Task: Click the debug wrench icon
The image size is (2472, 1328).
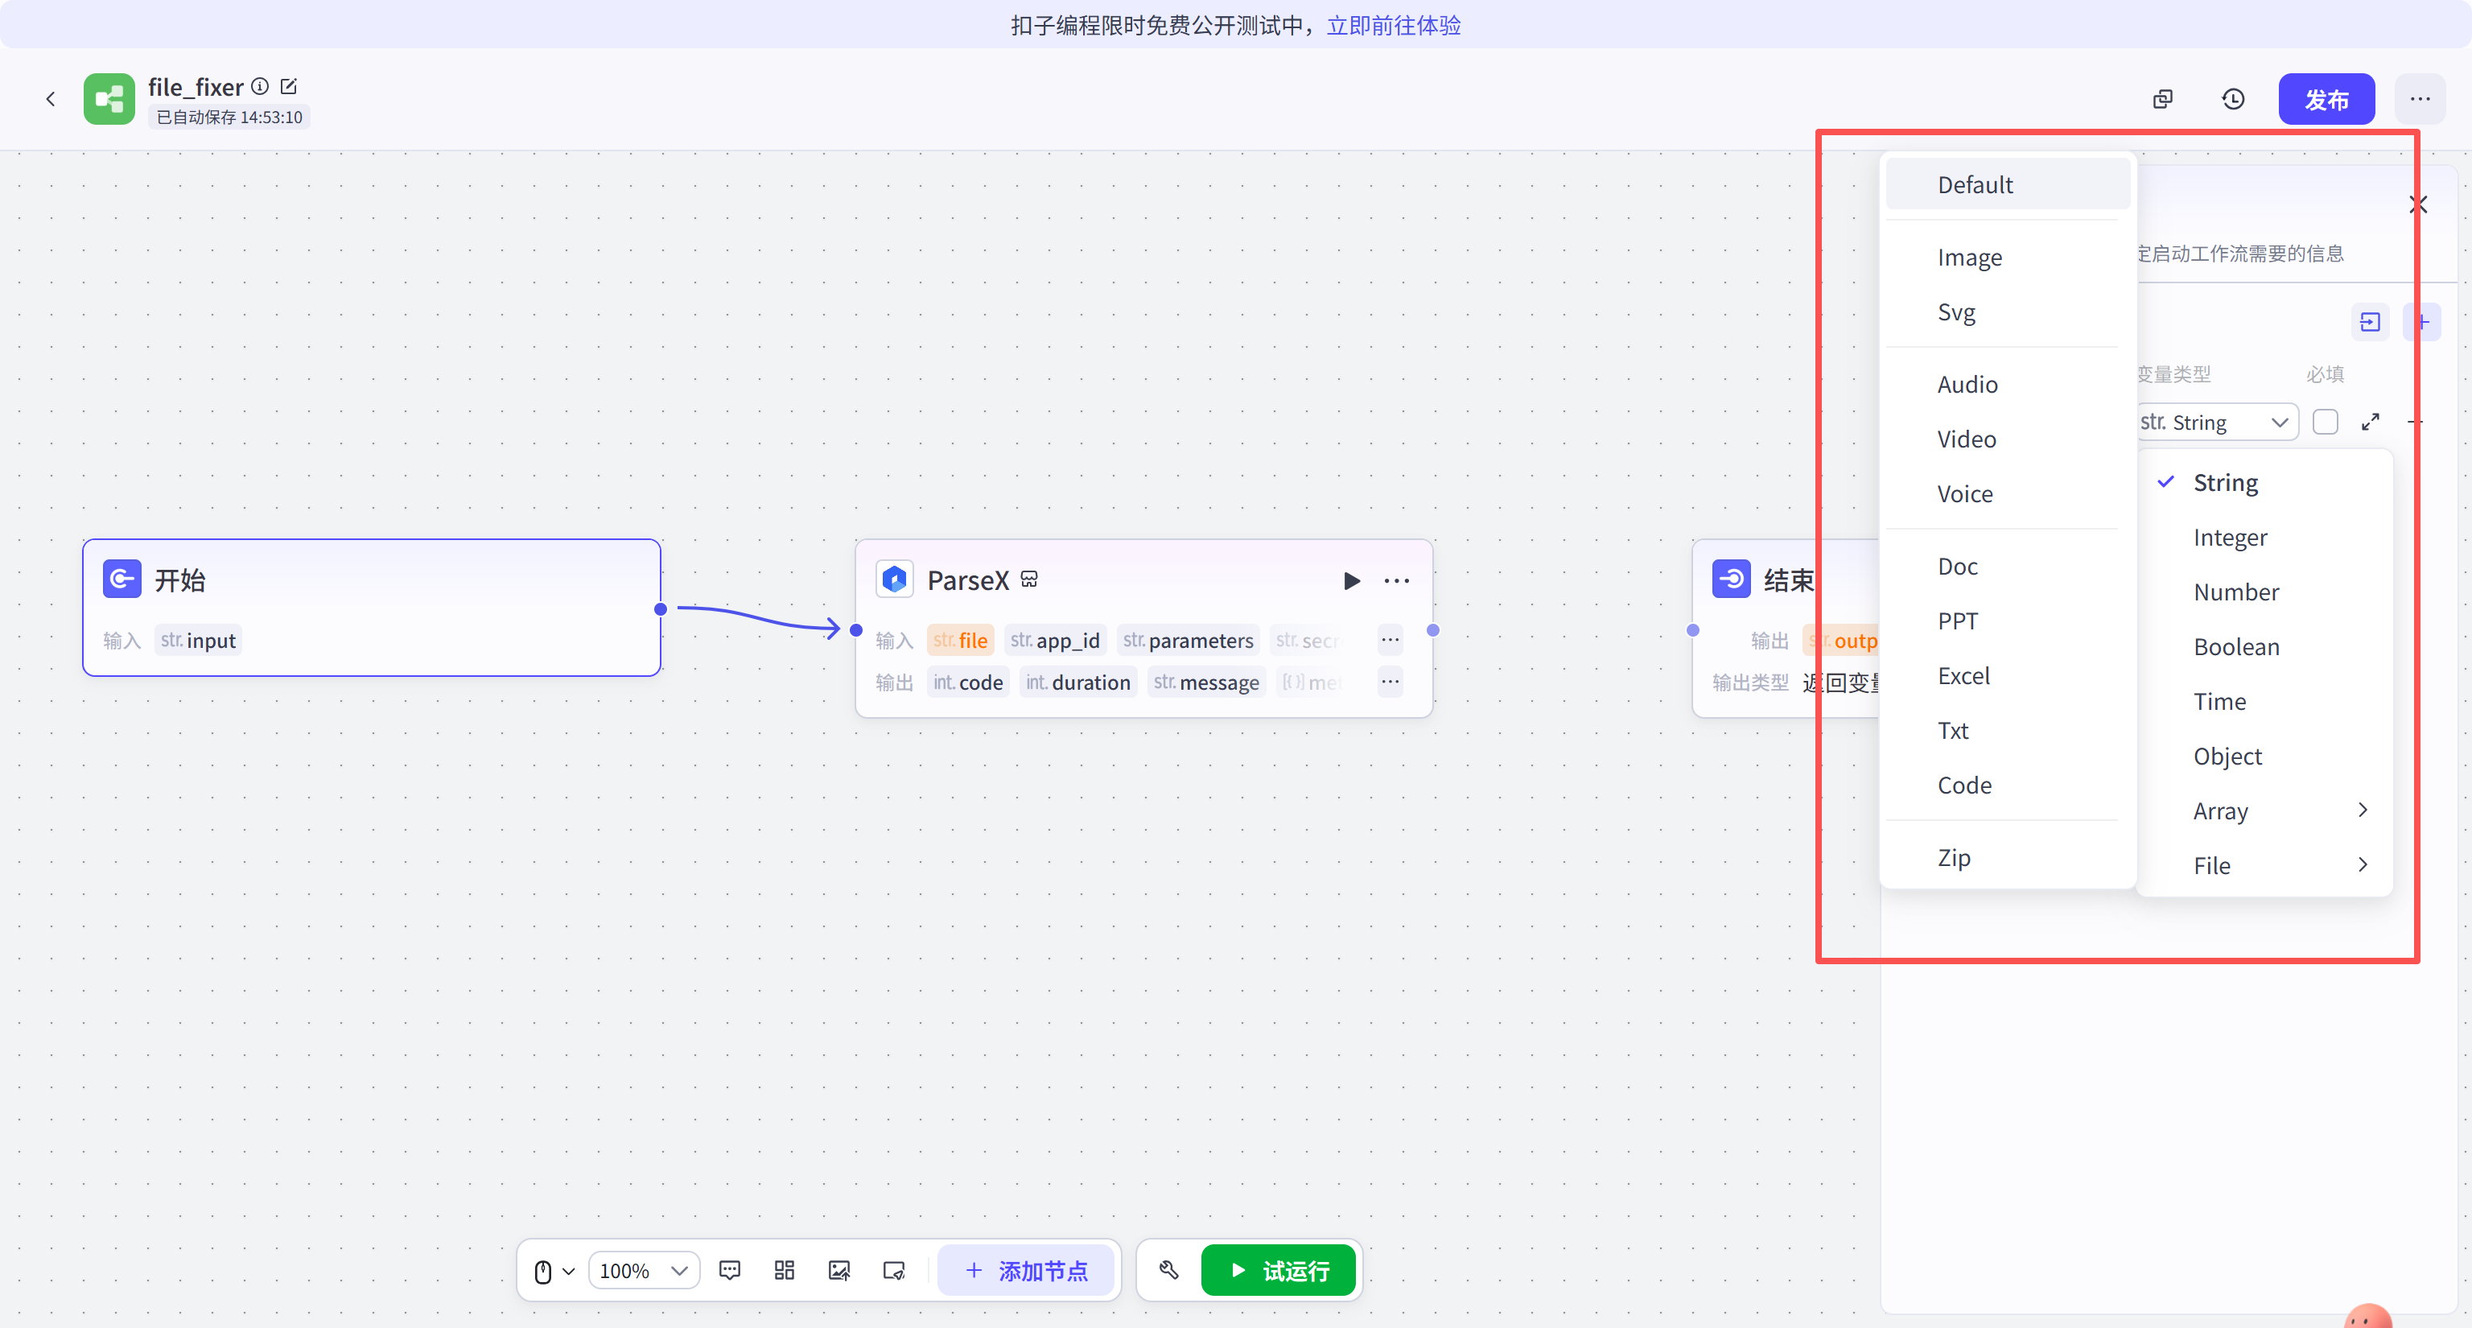Action: (1168, 1269)
